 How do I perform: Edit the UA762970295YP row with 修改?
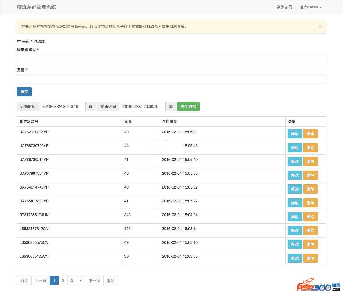[295, 134]
